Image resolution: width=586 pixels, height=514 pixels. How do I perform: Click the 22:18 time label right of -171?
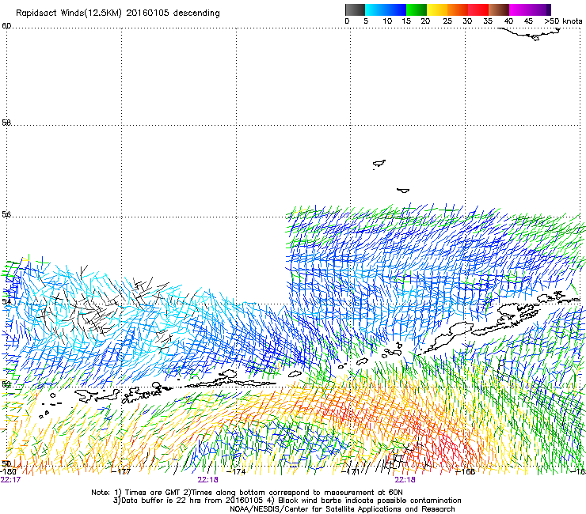pyautogui.click(x=405, y=480)
